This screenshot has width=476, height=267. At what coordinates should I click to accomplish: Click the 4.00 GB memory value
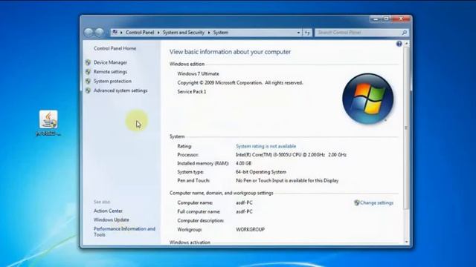click(x=243, y=163)
